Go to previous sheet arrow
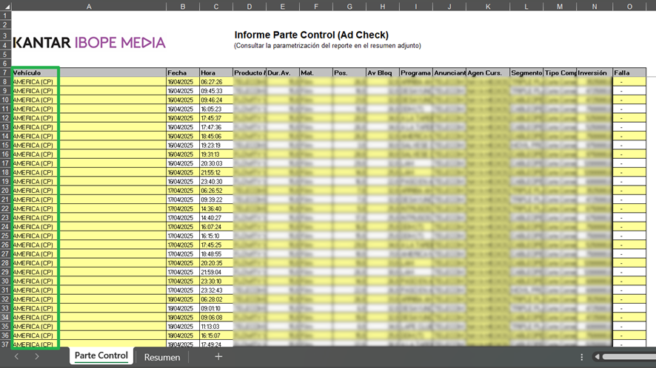The height and width of the screenshot is (368, 656). pyautogui.click(x=16, y=356)
